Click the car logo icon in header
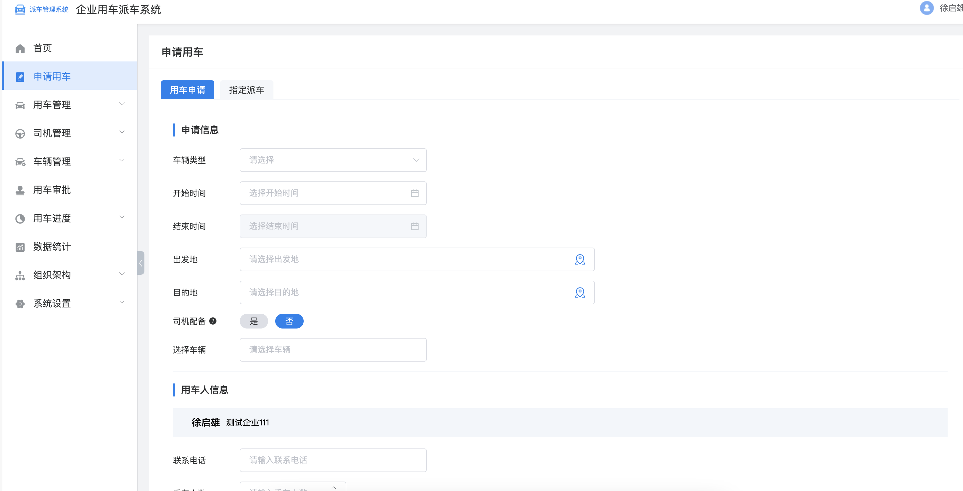Viewport: 963px width, 491px height. pos(20,9)
